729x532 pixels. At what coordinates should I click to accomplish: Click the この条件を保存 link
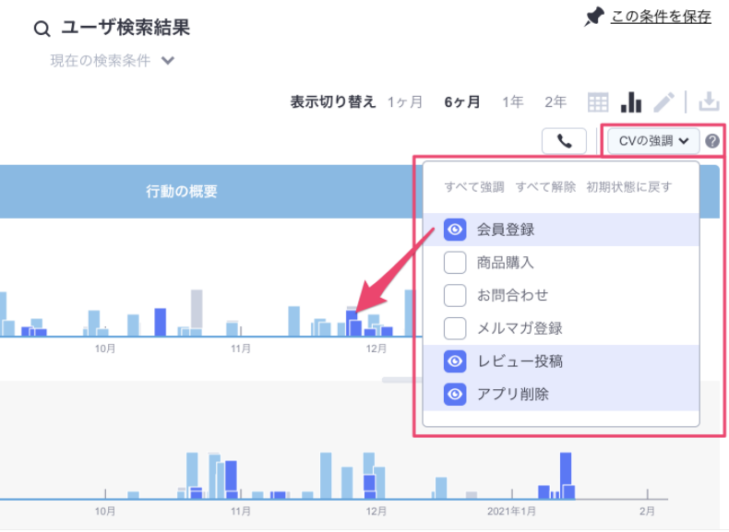pos(661,17)
